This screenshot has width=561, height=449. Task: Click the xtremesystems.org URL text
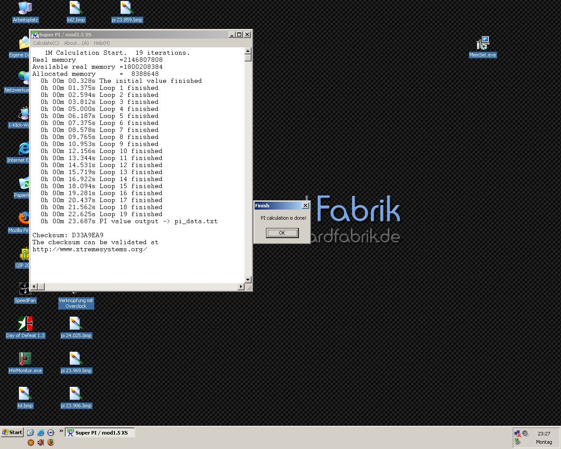(x=89, y=249)
